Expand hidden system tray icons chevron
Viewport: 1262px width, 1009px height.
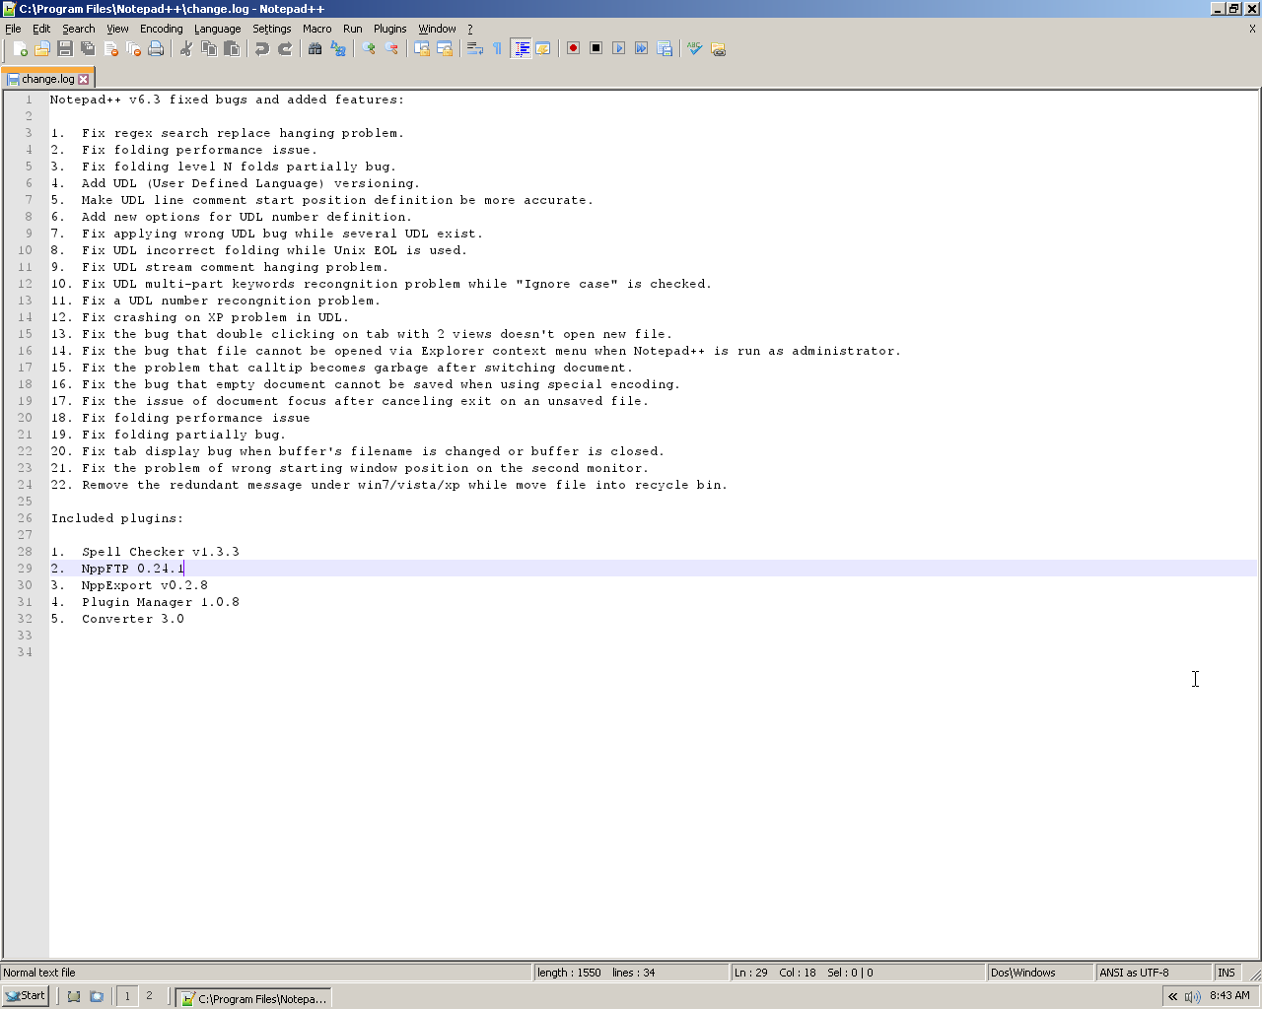(1172, 996)
